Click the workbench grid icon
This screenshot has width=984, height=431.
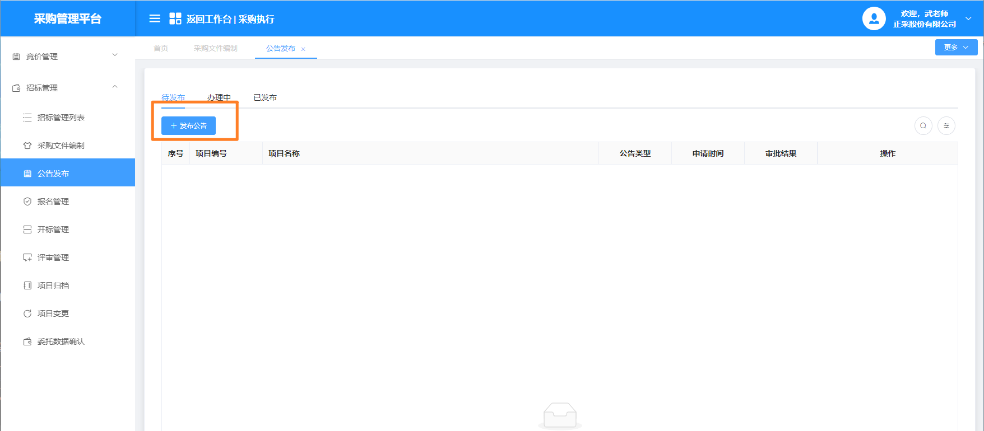(175, 18)
